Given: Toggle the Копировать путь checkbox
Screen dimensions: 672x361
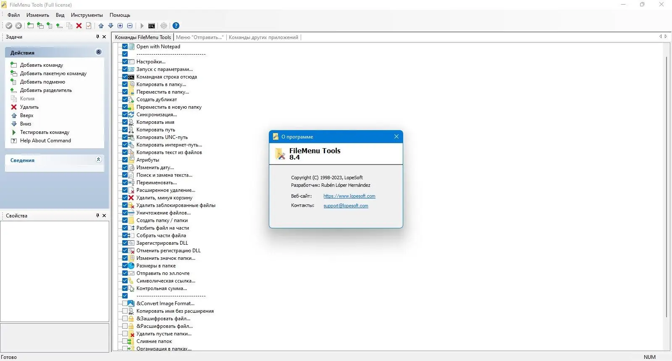Looking at the screenshot, I should [125, 130].
